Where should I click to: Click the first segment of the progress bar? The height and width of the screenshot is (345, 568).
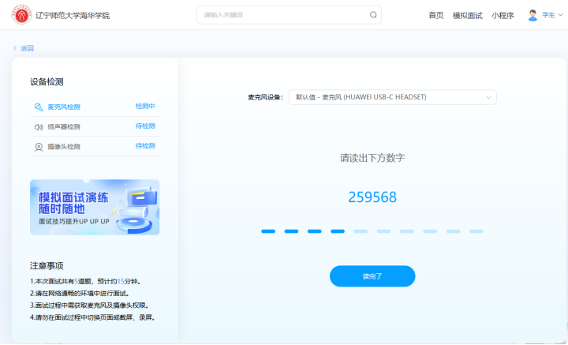pyautogui.click(x=268, y=231)
